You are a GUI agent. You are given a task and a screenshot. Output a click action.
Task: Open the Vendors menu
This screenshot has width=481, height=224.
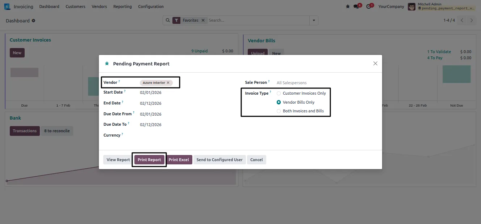click(x=99, y=7)
